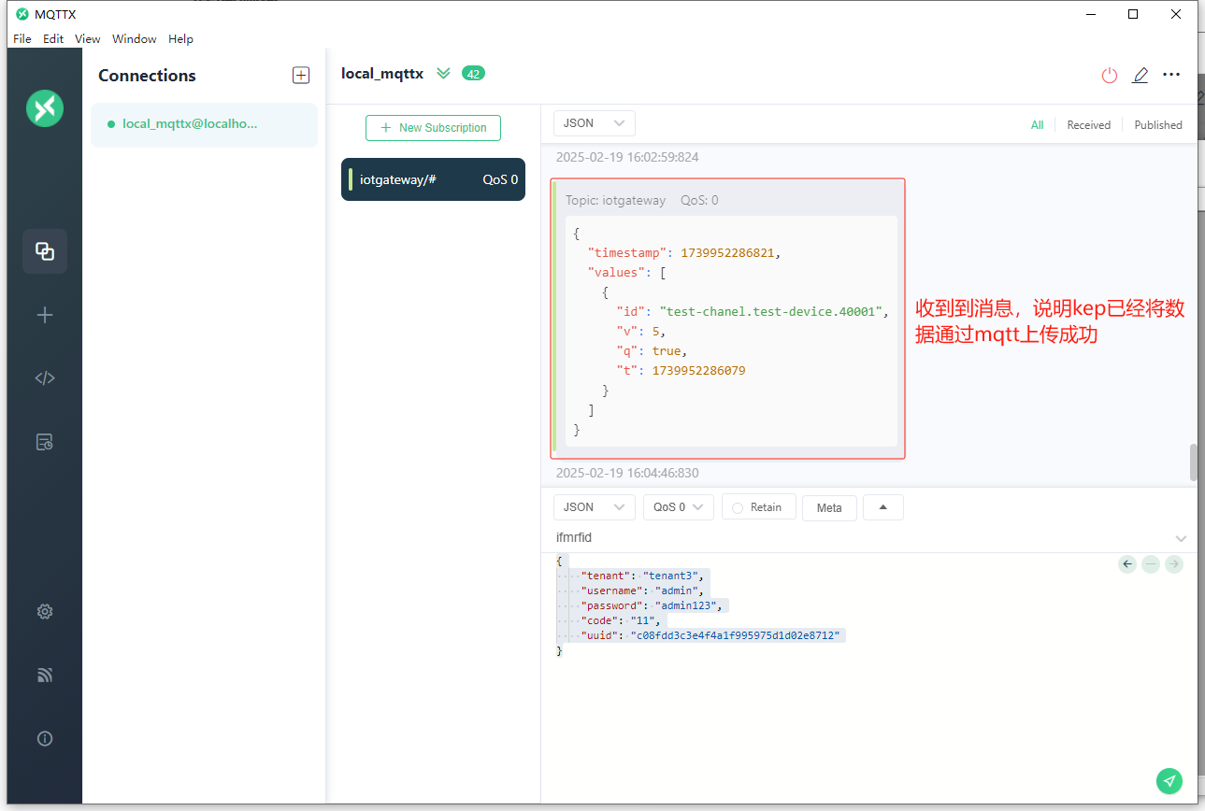This screenshot has height=811, width=1205.
Task: Click the uuid value in payload editor
Action: click(736, 635)
